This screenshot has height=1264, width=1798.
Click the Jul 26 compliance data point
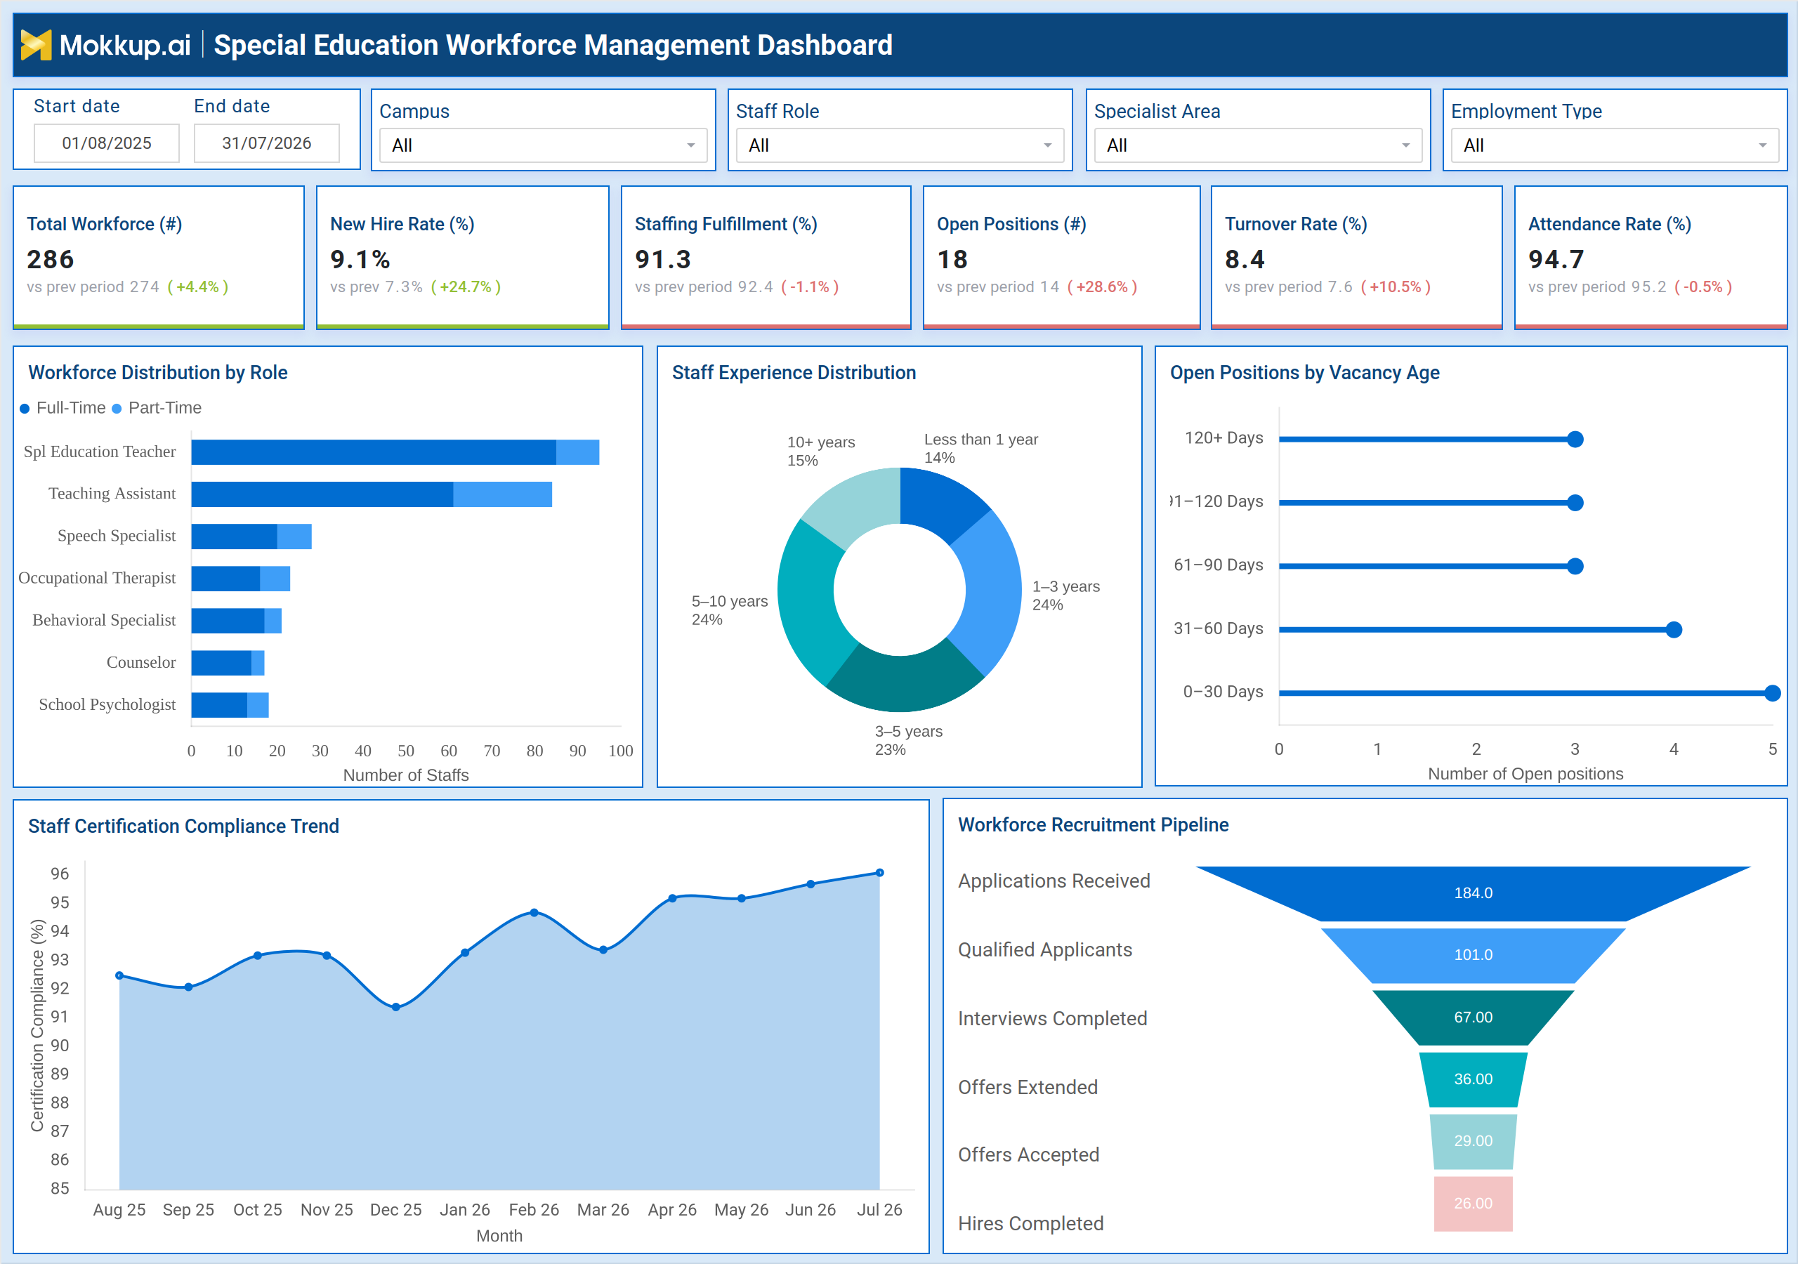tap(880, 872)
